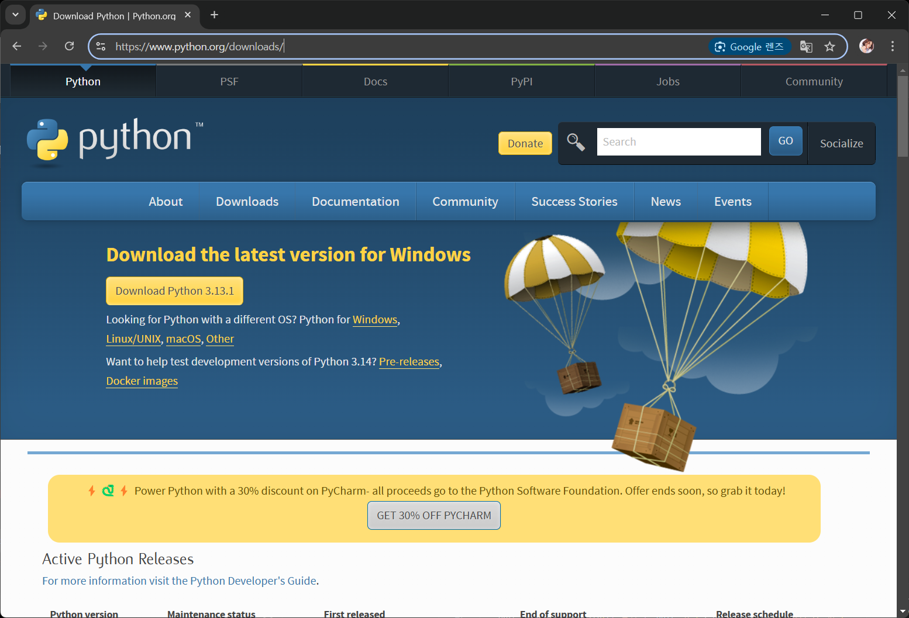Screen dimensions: 909x618
Task: Reload the page with the refresh icon
Action: (x=69, y=46)
